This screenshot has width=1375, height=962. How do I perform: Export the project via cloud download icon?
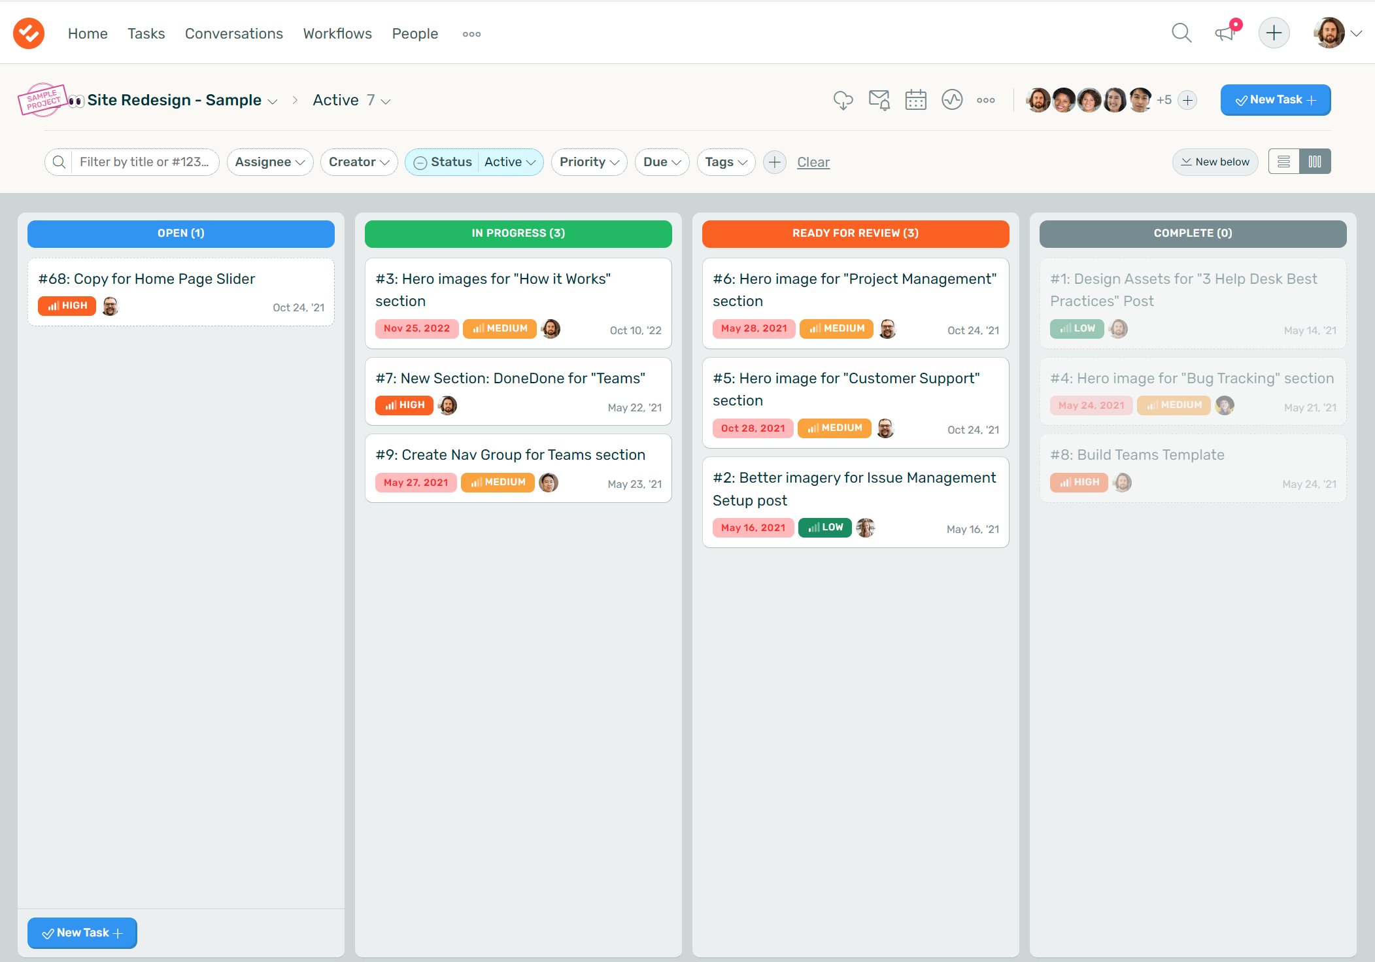point(844,100)
